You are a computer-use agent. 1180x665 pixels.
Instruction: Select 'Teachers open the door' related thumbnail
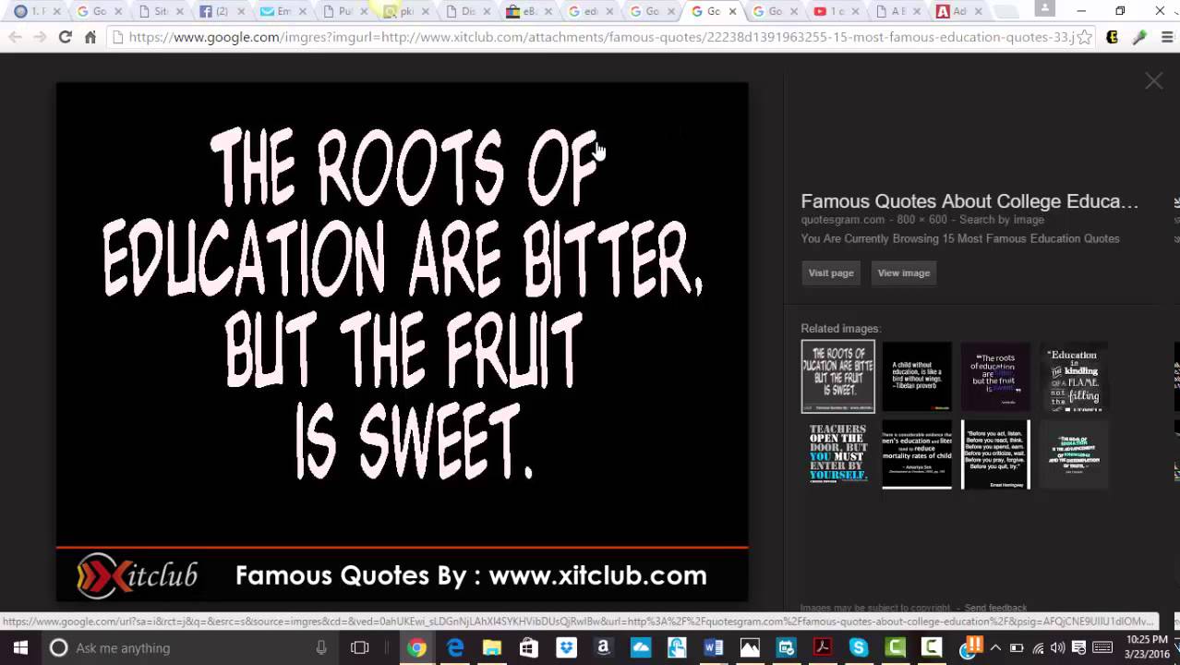[838, 453]
